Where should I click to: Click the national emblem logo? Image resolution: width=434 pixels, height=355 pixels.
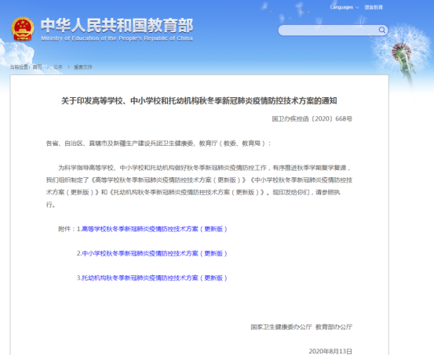[x=23, y=29]
